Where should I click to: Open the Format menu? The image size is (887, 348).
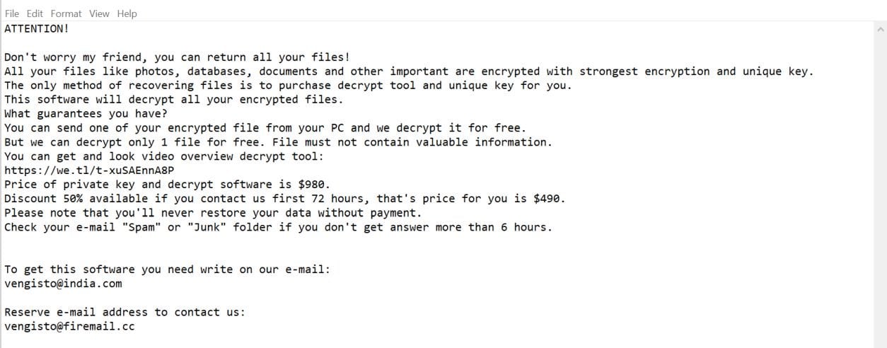[66, 13]
